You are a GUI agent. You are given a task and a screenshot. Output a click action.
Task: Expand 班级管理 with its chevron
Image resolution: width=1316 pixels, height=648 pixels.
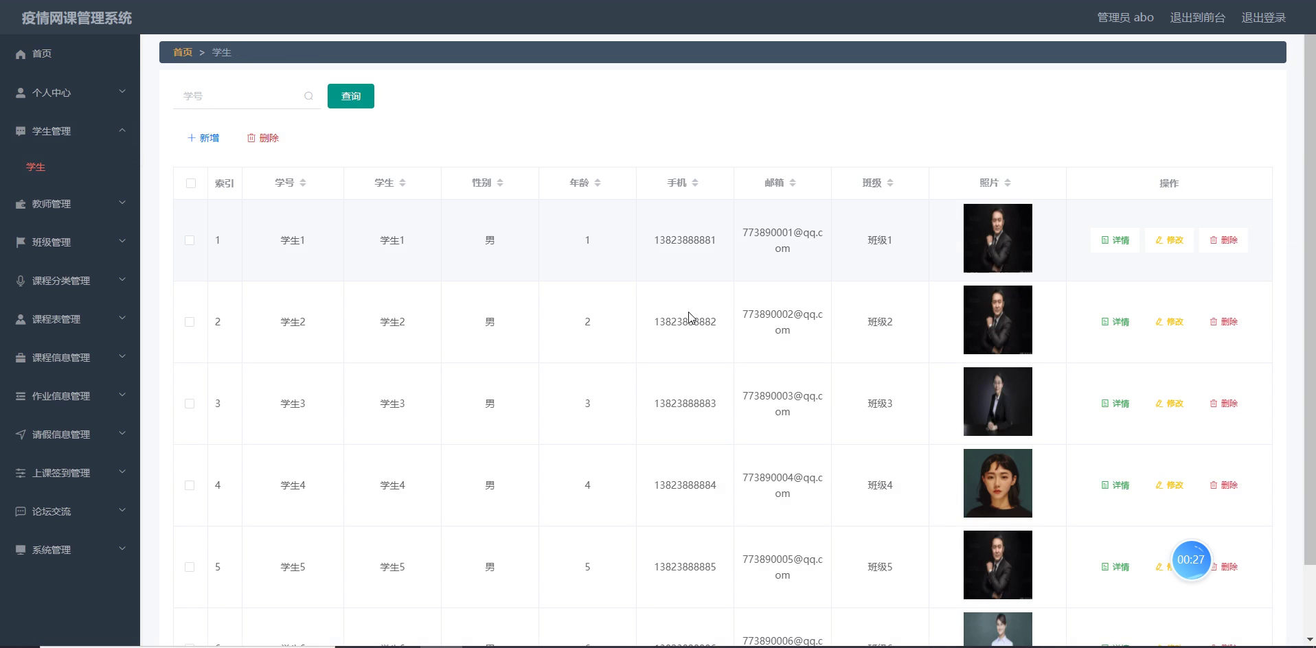pyautogui.click(x=122, y=241)
